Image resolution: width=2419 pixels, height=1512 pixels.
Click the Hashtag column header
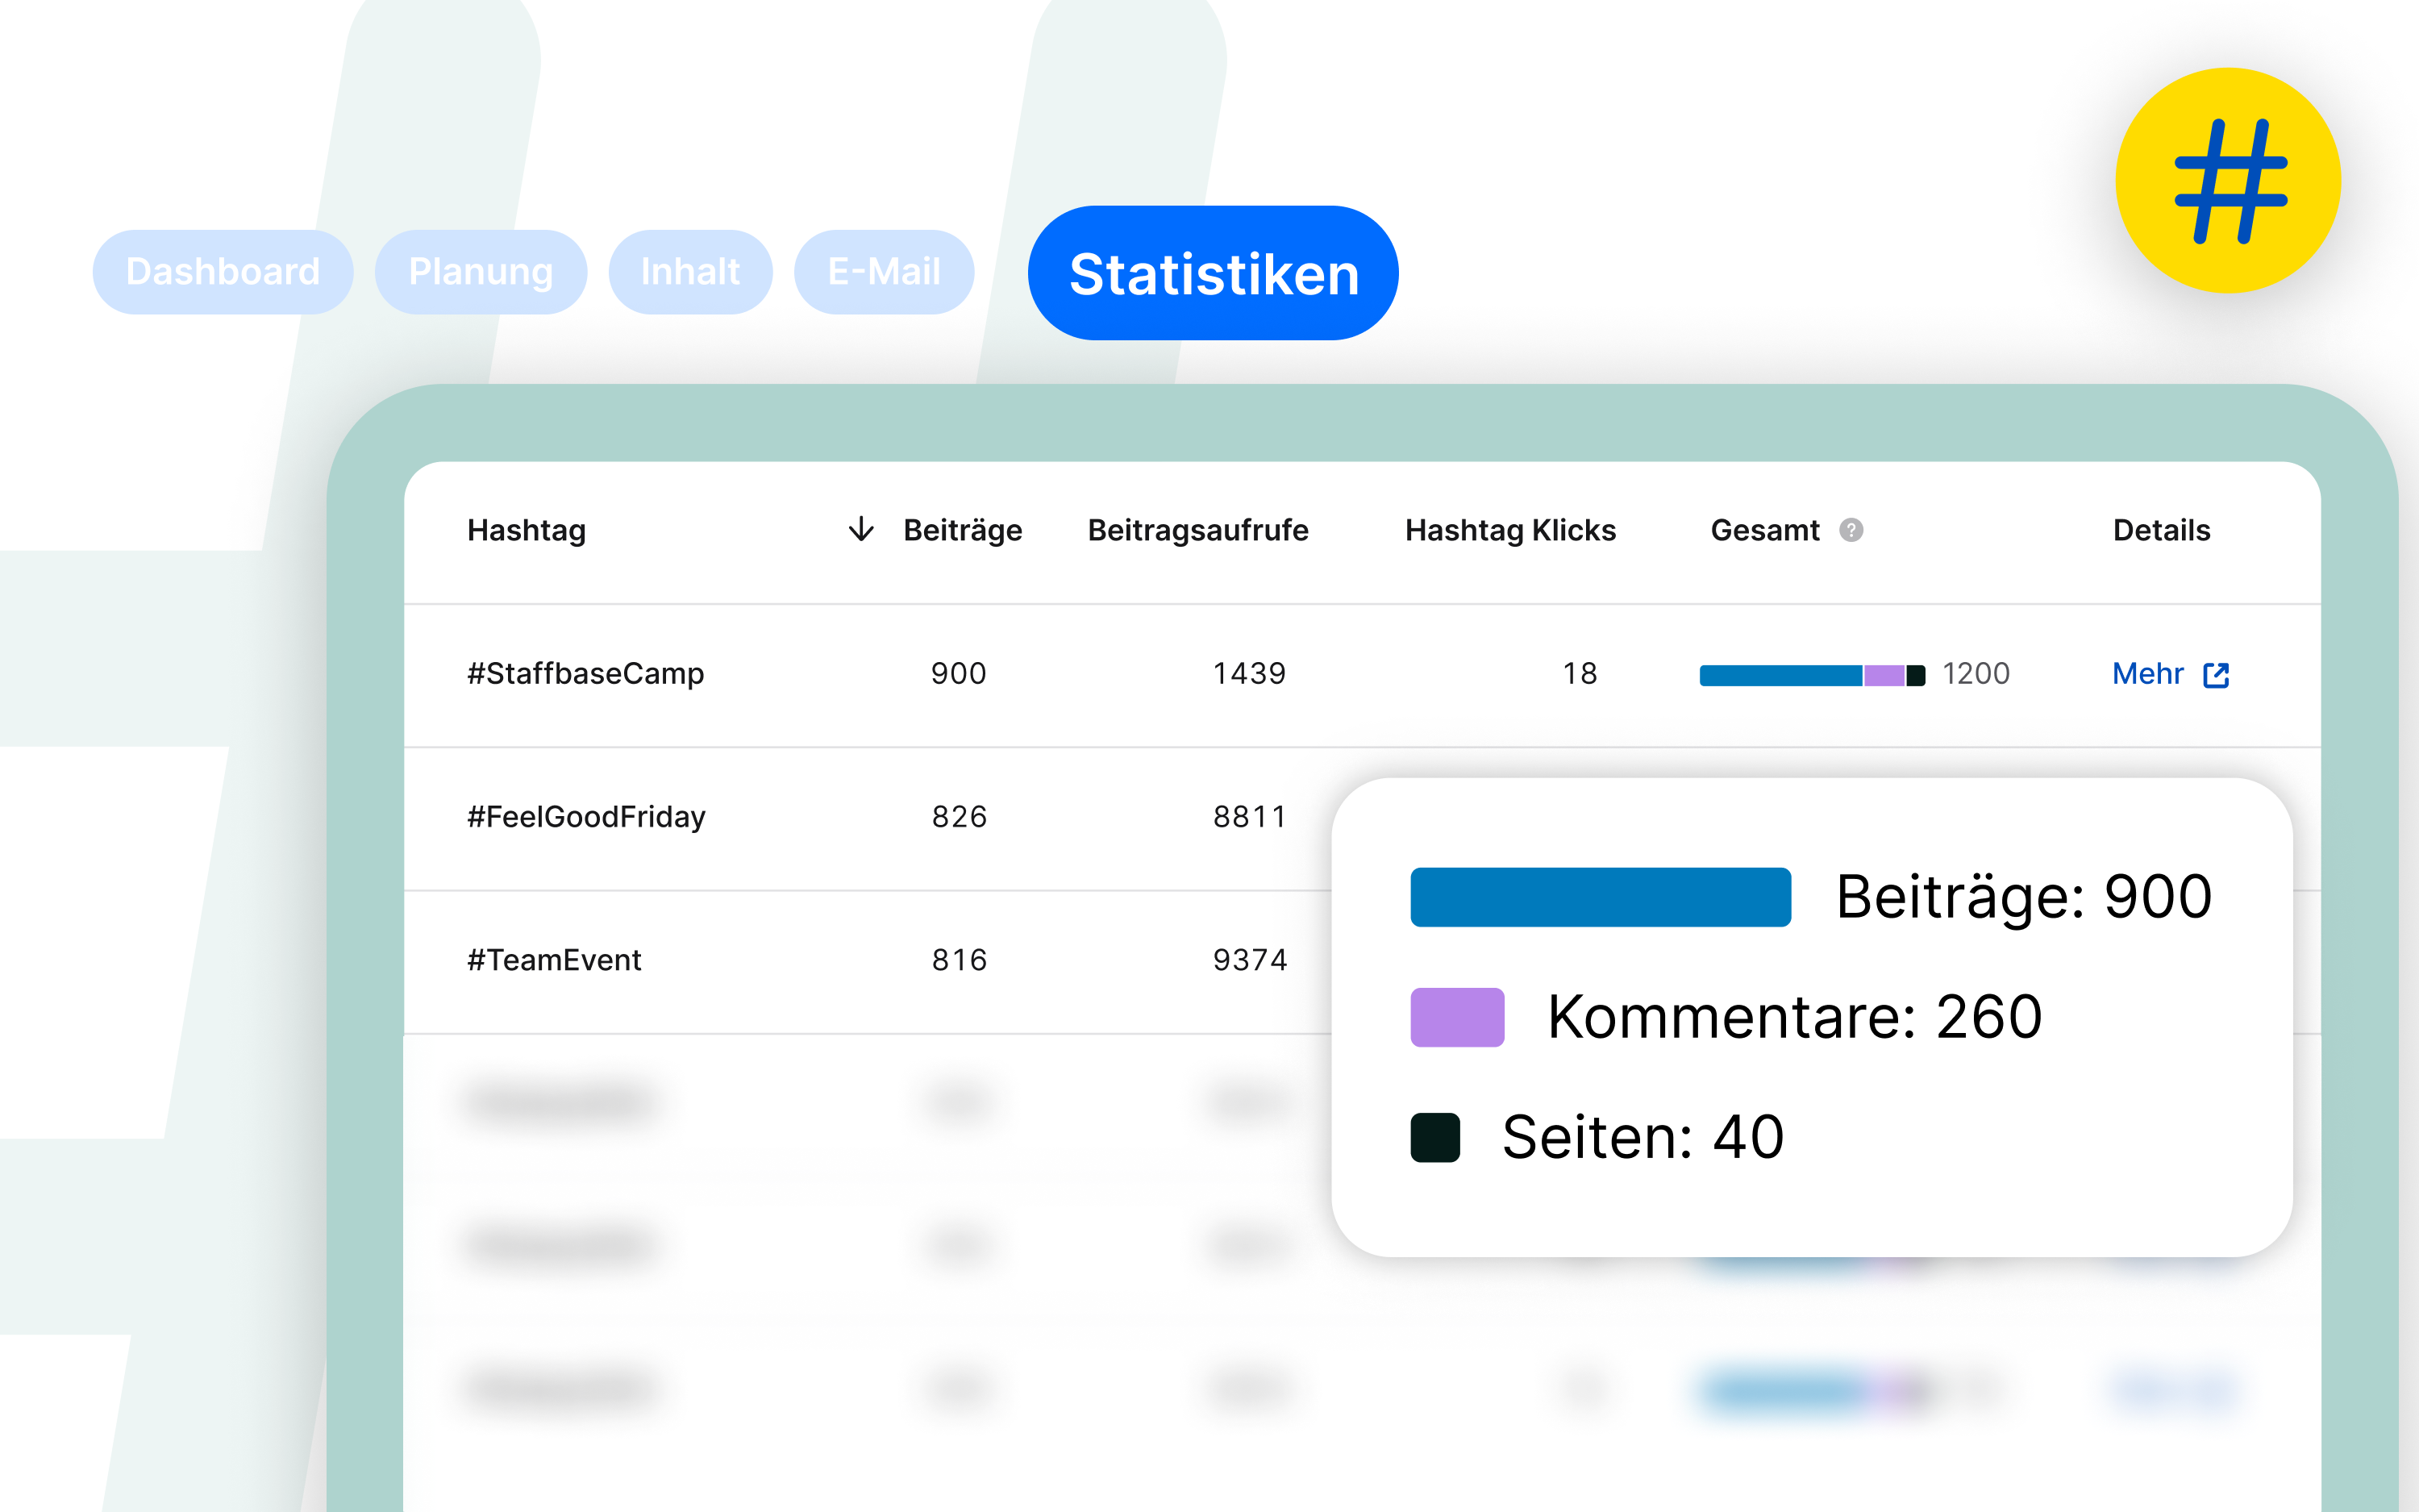click(x=527, y=530)
